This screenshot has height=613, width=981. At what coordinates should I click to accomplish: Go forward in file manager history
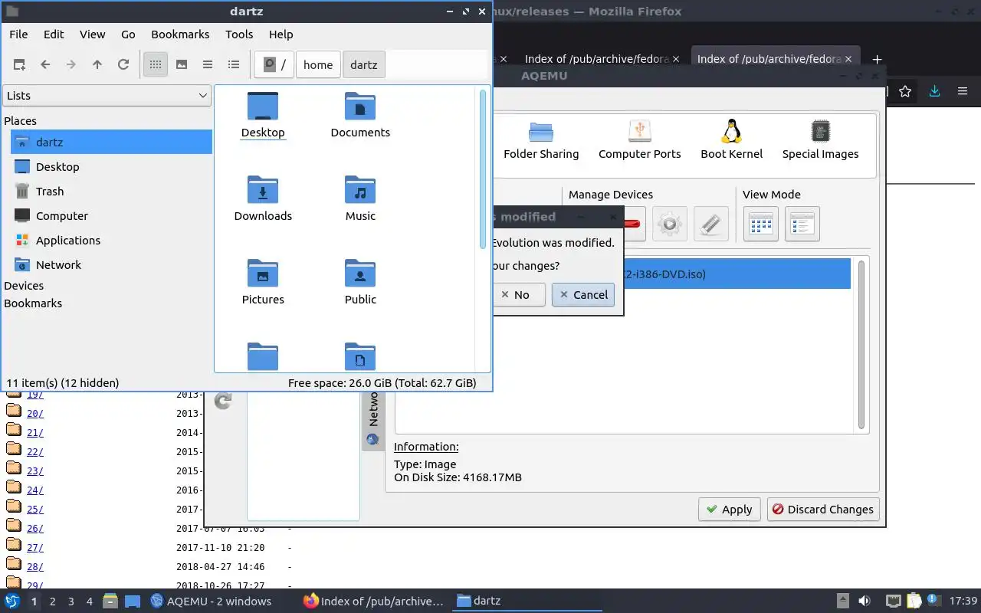coord(71,65)
